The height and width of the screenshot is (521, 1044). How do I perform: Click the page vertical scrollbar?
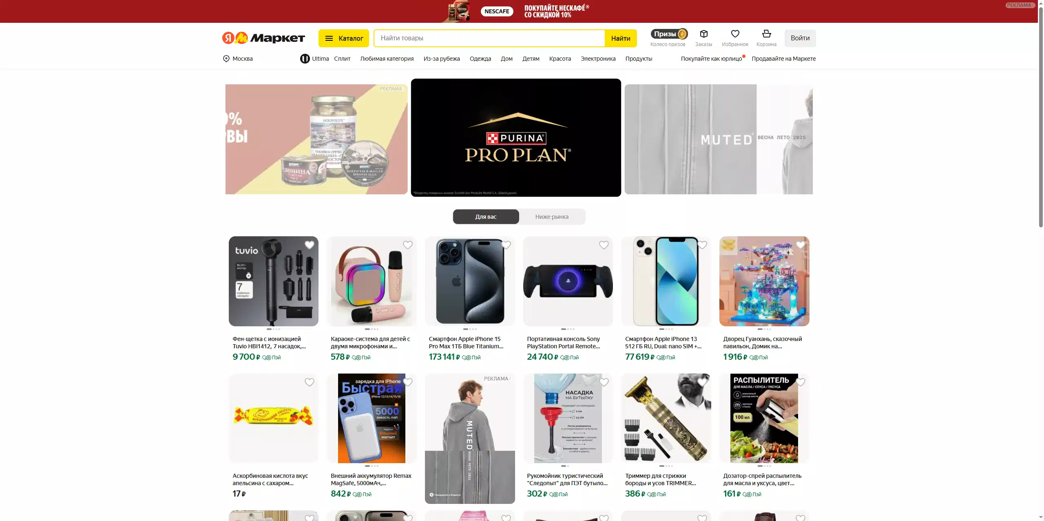pos(1040,261)
